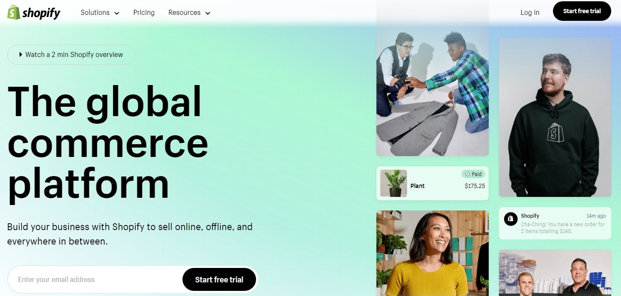The image size is (621, 296).
Task: Open the photo of the man in the black hoodie
Action: pyautogui.click(x=555, y=117)
